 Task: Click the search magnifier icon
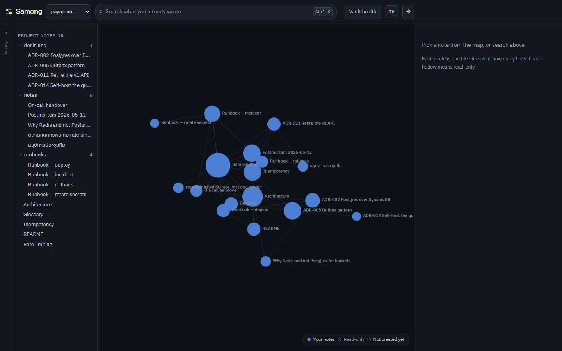101,12
